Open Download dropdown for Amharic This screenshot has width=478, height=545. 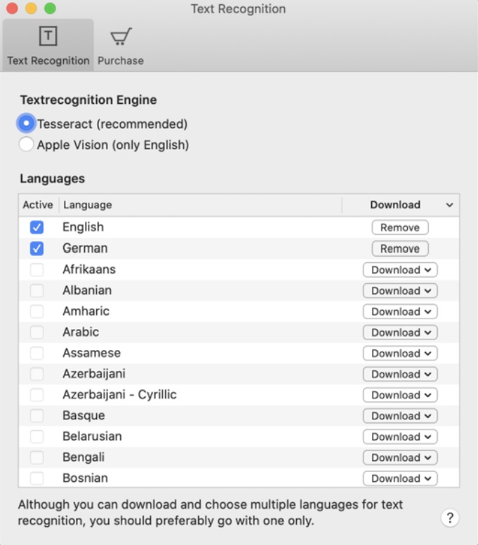point(400,311)
